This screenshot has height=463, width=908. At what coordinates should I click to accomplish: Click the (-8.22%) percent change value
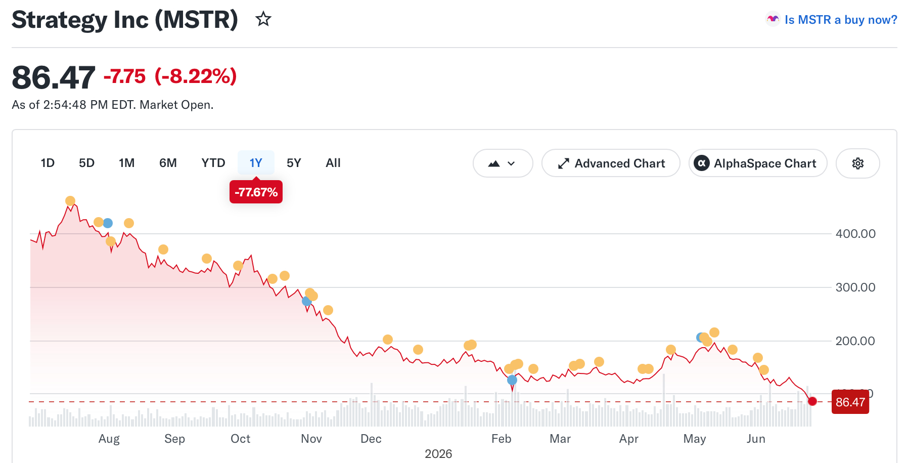click(196, 76)
